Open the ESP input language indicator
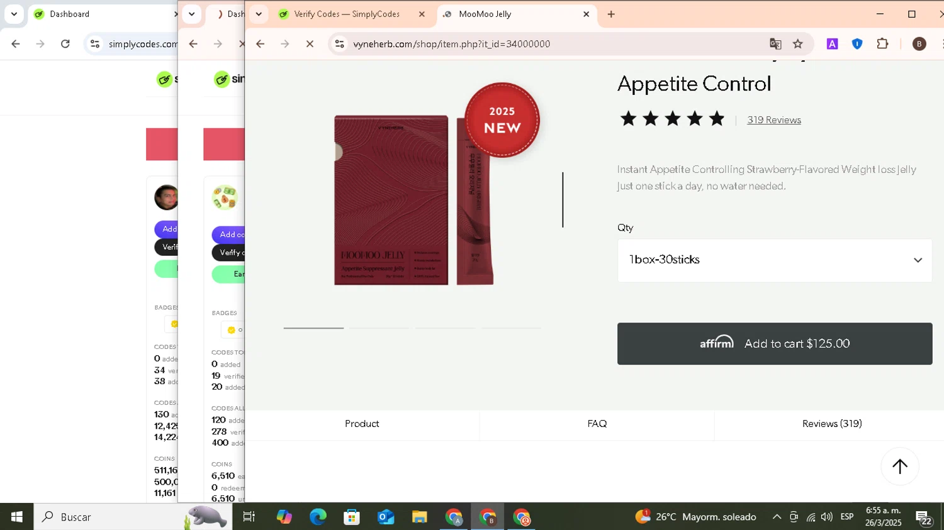This screenshot has height=530, width=944. (847, 517)
